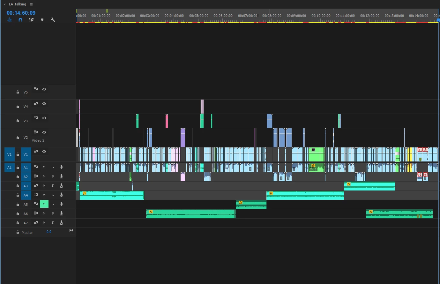Toggle sync lock on track A1
The width and height of the screenshot is (440, 284).
point(36,167)
